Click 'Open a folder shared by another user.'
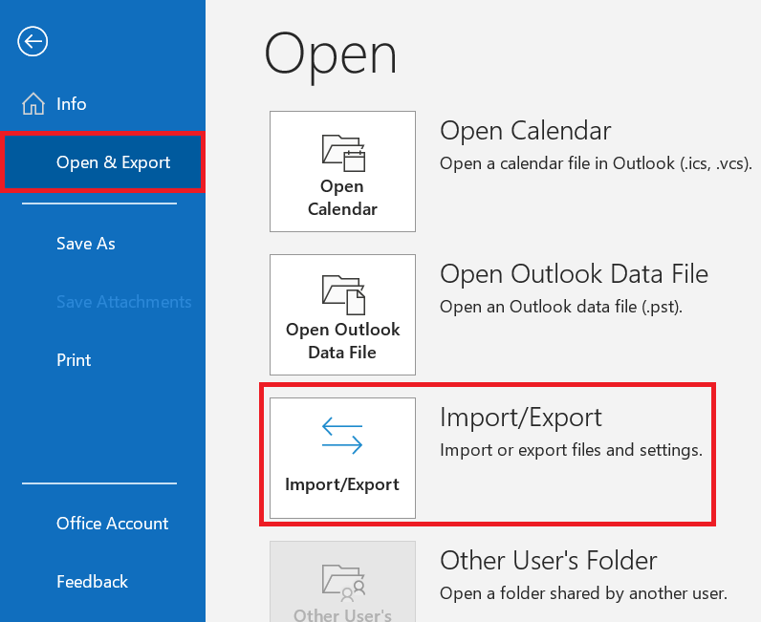The width and height of the screenshot is (761, 622). pos(583,593)
